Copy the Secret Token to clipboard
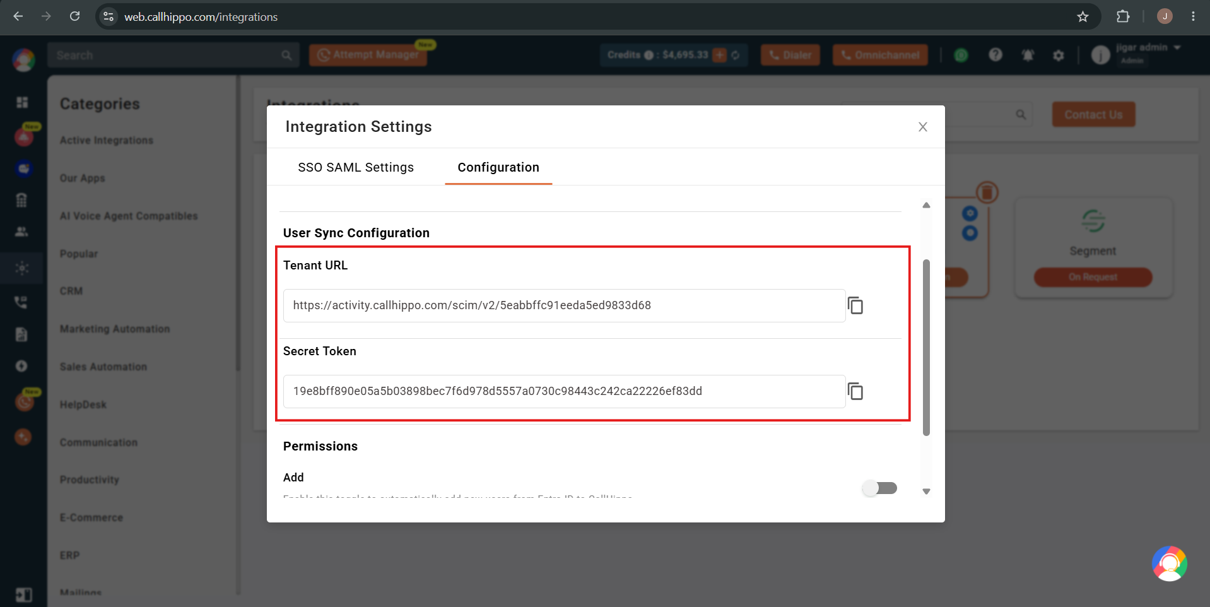This screenshot has height=607, width=1210. pyautogui.click(x=855, y=391)
